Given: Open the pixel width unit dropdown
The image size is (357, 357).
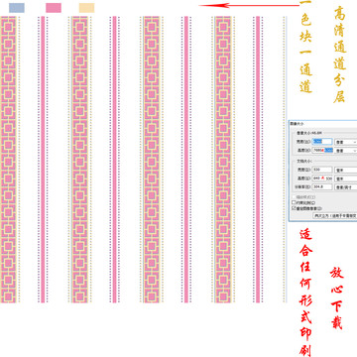Looking at the screenshot, I should [x=346, y=142].
